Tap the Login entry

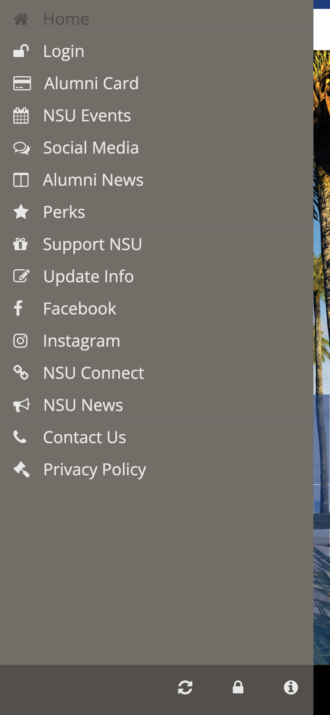pyautogui.click(x=64, y=51)
